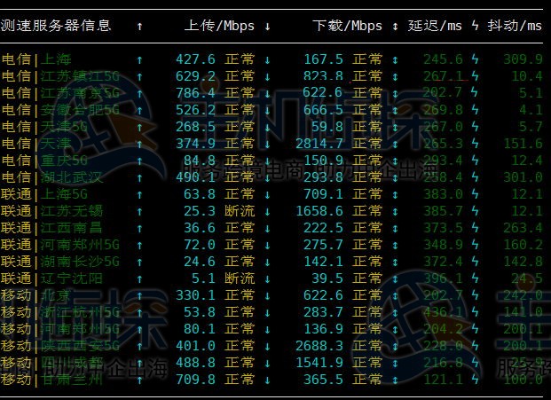Click the up-down arrow after 下载/Mbps header
This screenshot has width=551, height=400.
395,27
